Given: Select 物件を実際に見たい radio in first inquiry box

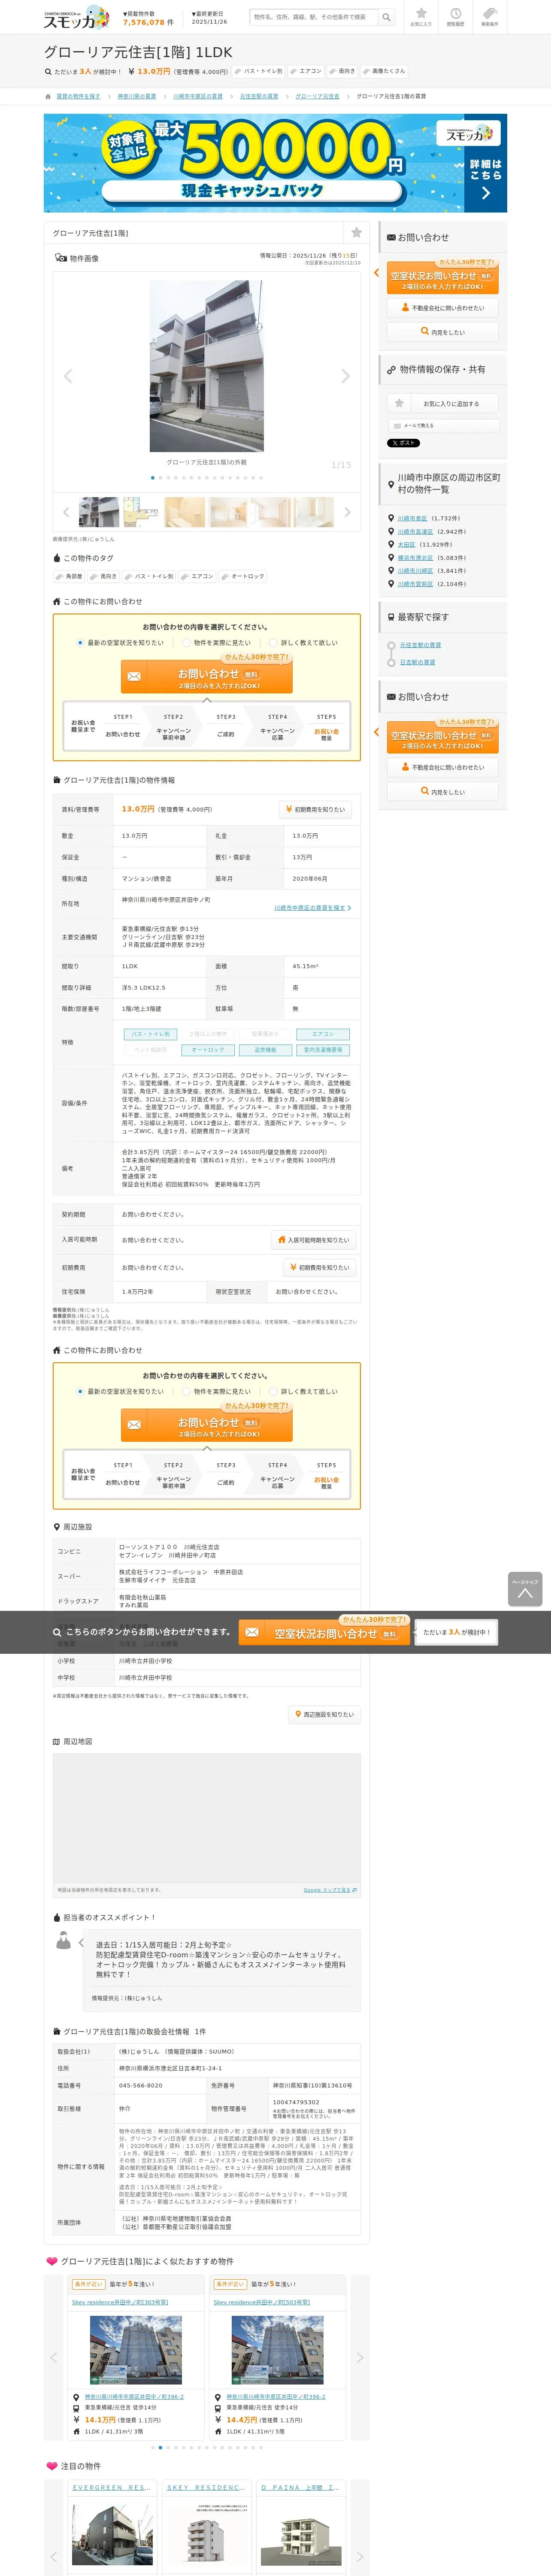Looking at the screenshot, I should coord(186,643).
